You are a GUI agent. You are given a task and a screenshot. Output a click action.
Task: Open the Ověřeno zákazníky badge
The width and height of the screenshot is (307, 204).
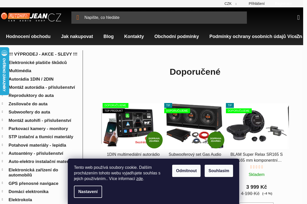[x=4, y=71]
